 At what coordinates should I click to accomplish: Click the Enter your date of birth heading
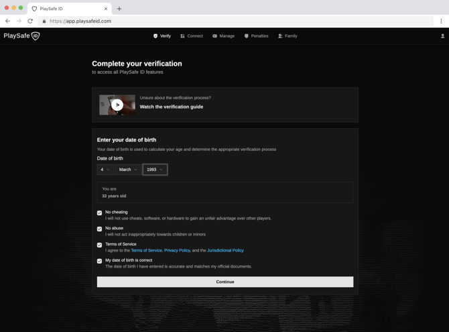coord(127,140)
